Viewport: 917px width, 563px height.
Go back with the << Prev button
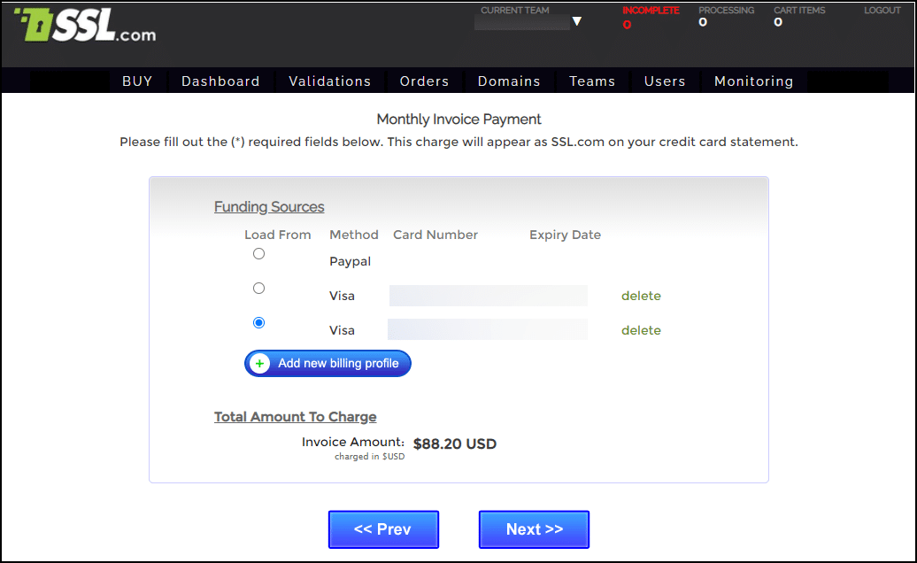(x=383, y=529)
